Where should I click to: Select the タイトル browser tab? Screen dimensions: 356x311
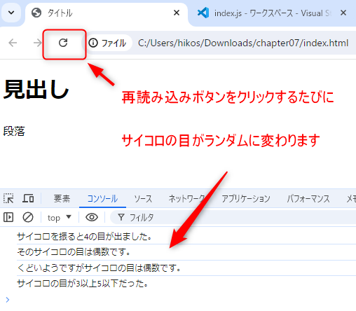[x=107, y=13]
